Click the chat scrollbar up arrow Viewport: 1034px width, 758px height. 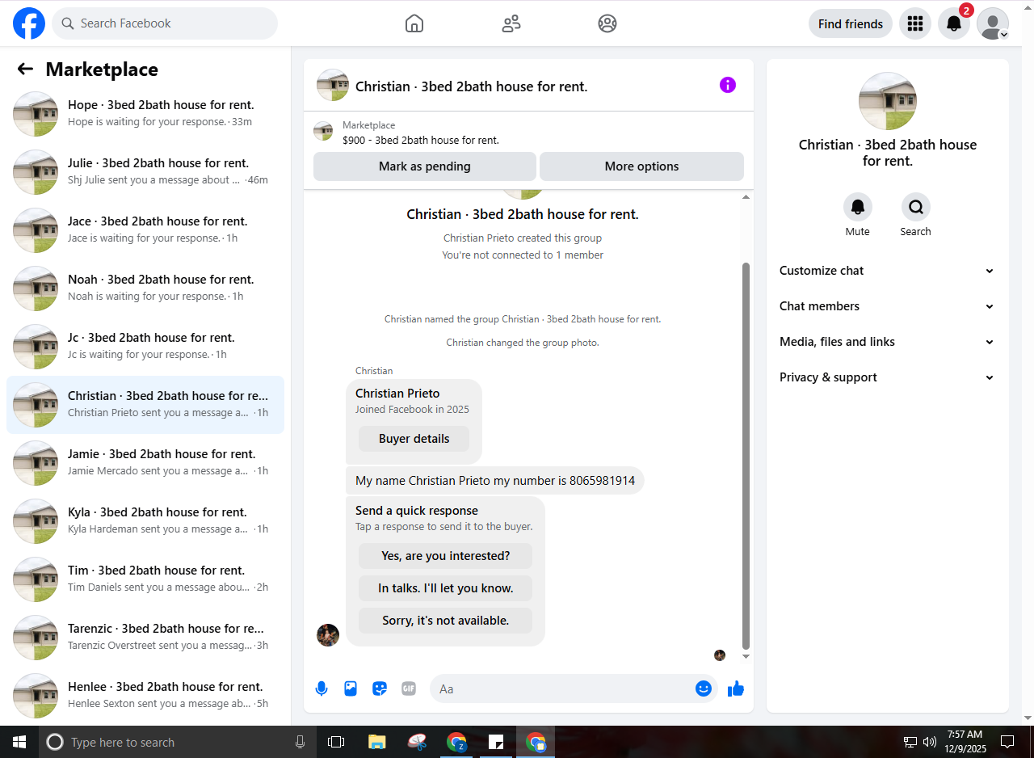[746, 196]
